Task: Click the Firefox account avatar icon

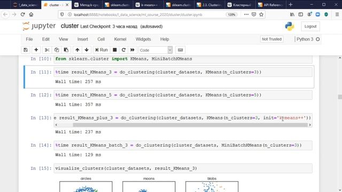Action: click(309, 14)
